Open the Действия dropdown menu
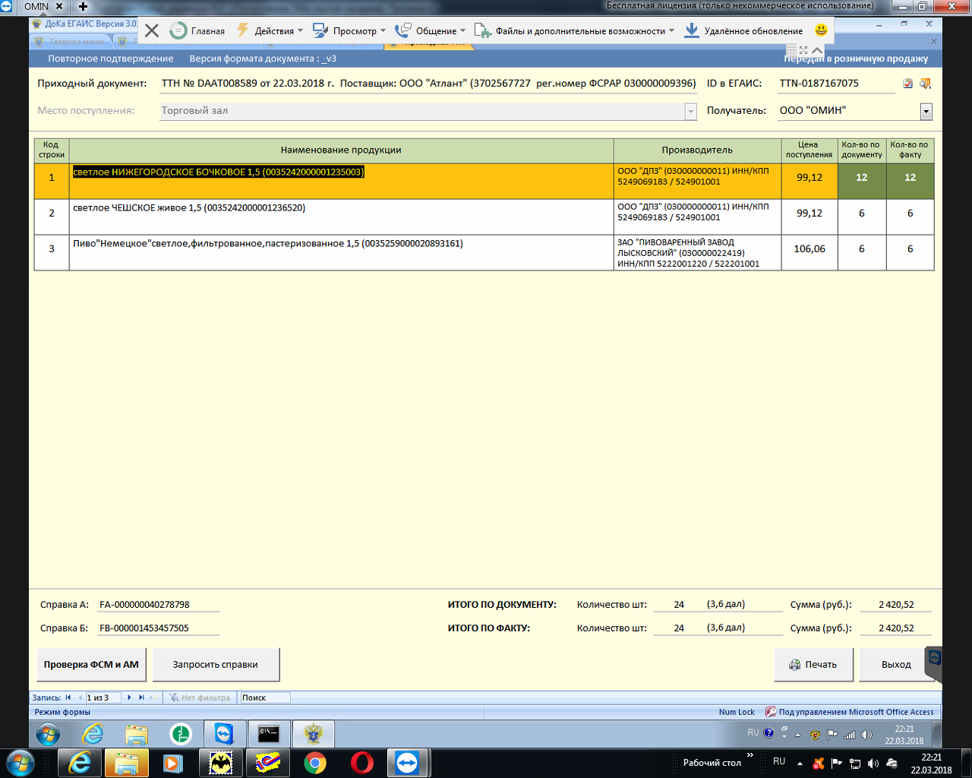 tap(273, 31)
